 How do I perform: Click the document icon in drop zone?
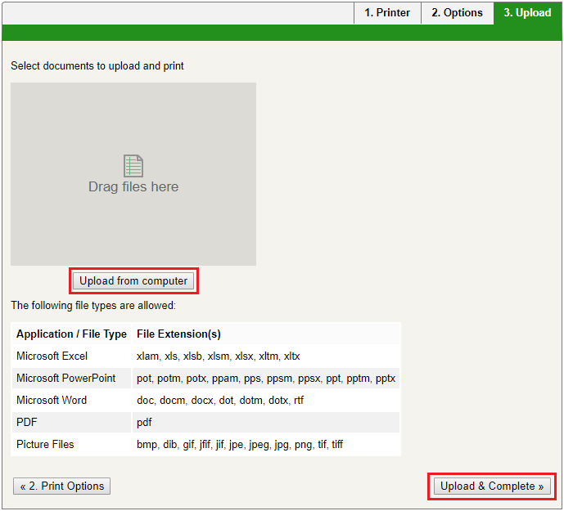pyautogui.click(x=133, y=166)
